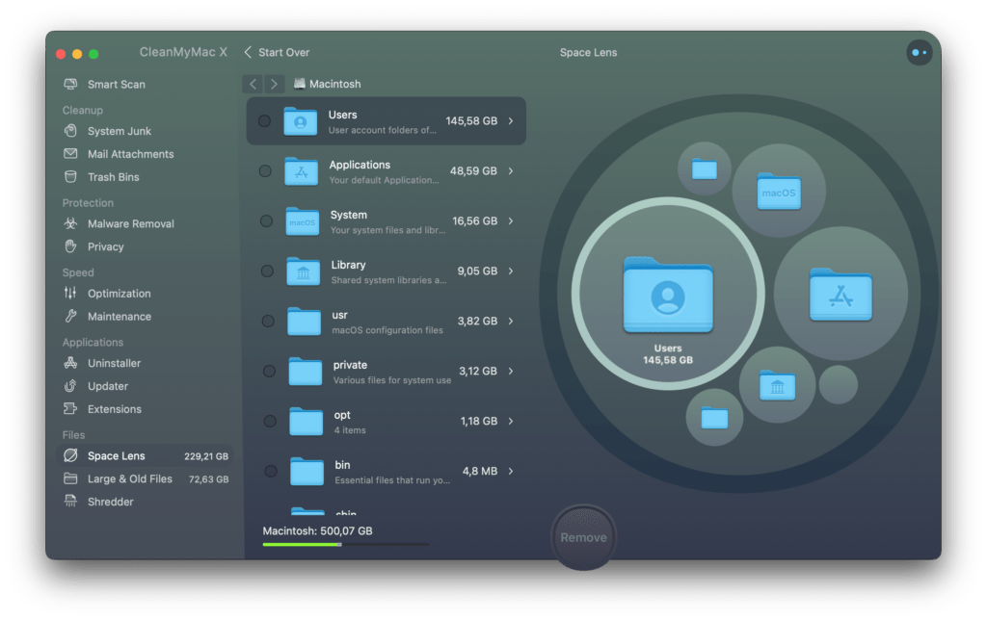Image resolution: width=987 pixels, height=620 pixels.
Task: Open the Malware Removal module
Action: 130,223
